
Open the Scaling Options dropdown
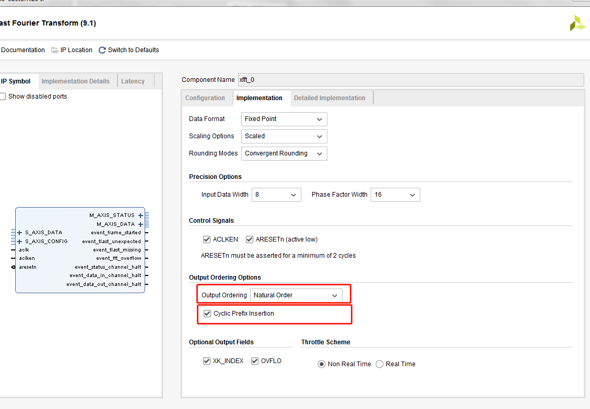tap(284, 137)
